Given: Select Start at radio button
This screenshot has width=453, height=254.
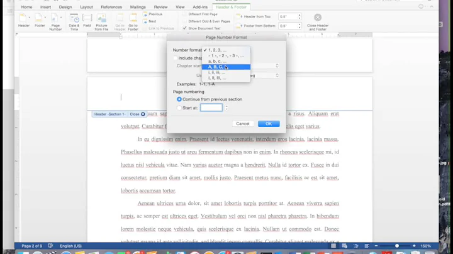Looking at the screenshot, I should pyautogui.click(x=179, y=108).
